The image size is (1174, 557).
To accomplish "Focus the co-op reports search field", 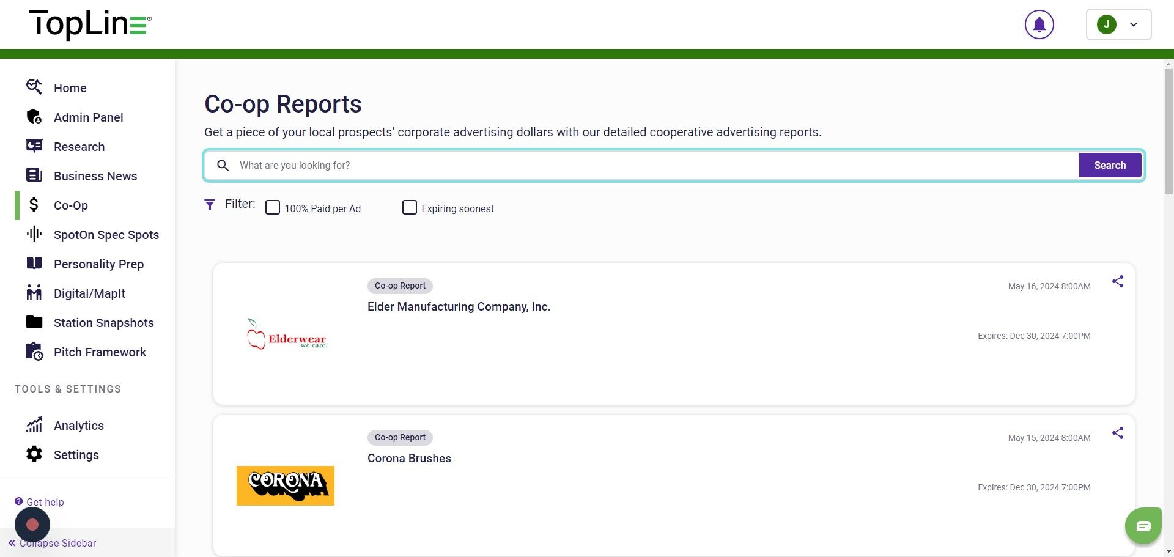I will [x=654, y=166].
